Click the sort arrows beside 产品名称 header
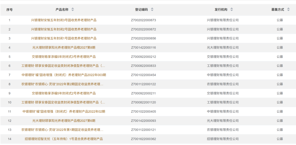Image resolution: width=296 pixels, height=145 pixels. coord(73,10)
